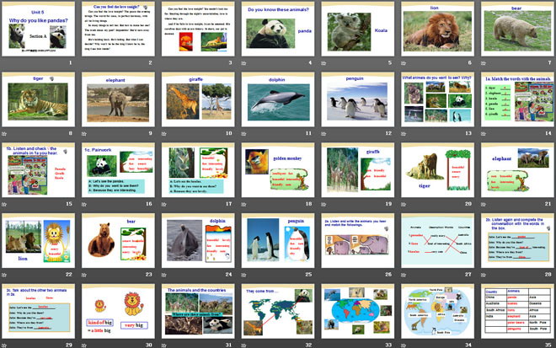Click the animation star under elephant slide 9
Screen dimensions: 556x348
pyautogui.click(x=84, y=133)
